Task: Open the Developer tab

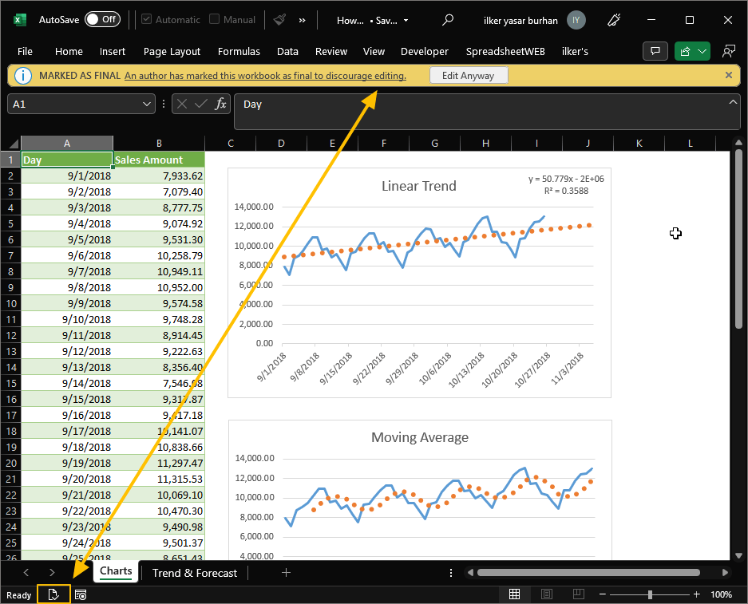Action: coord(425,52)
